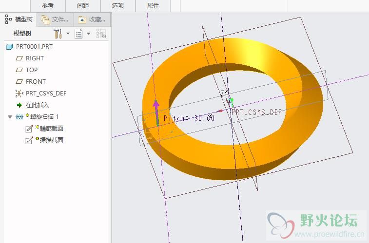Open the 选项 tab
Image resolution: width=369 pixels, height=243 pixels.
click(118, 6)
